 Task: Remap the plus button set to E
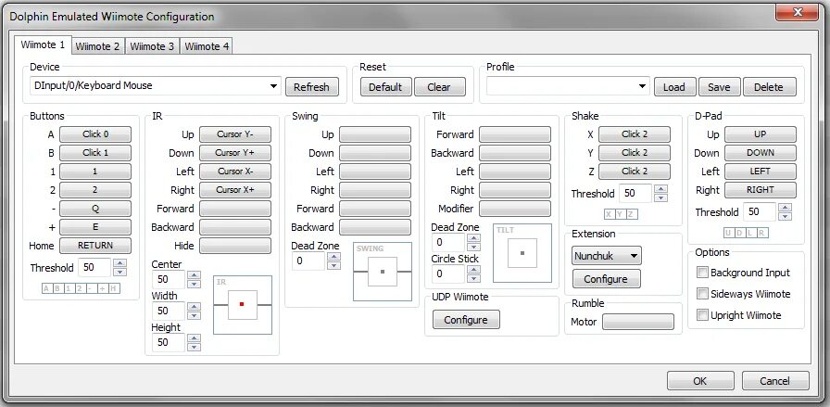(95, 227)
